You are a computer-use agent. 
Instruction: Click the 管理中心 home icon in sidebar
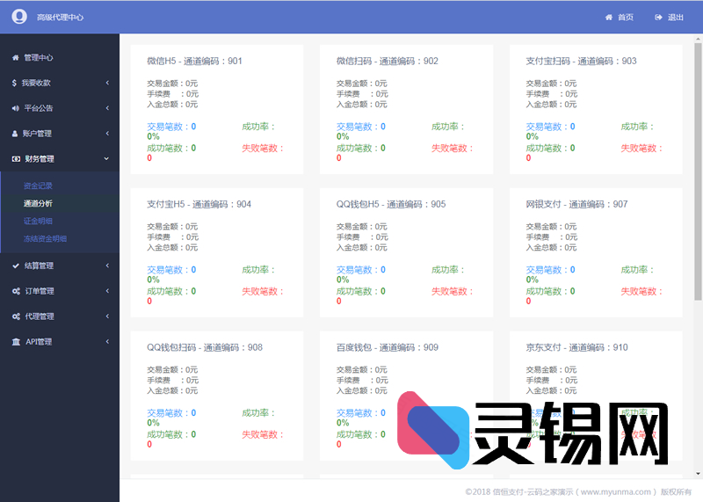tap(15, 58)
